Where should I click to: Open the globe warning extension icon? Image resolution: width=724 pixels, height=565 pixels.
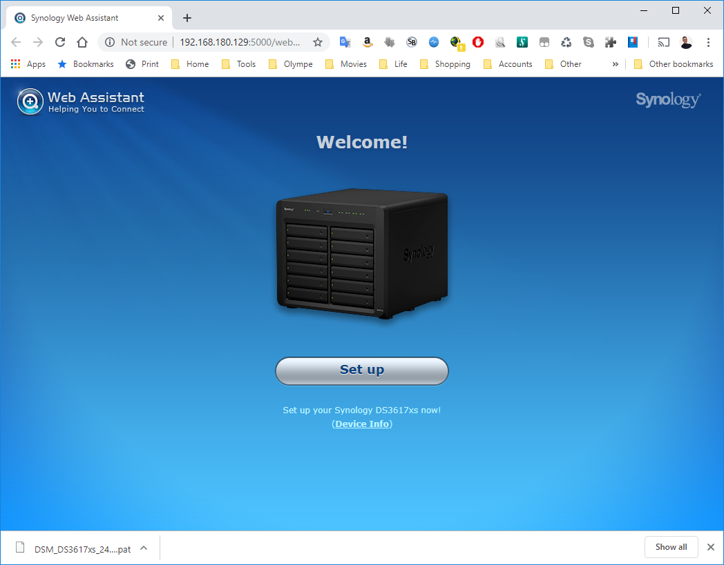point(457,43)
